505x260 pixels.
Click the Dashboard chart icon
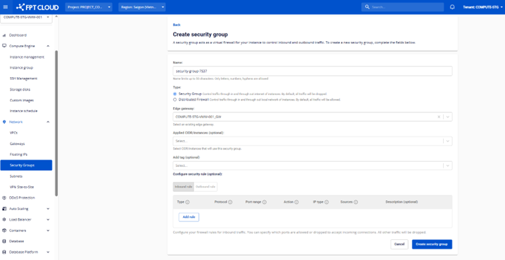4,35
